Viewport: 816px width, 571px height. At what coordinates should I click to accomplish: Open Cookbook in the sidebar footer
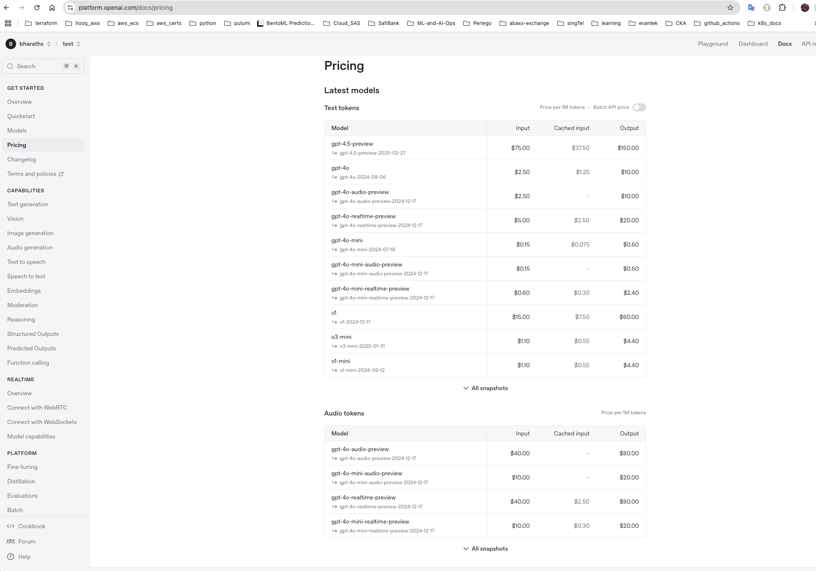click(26, 526)
